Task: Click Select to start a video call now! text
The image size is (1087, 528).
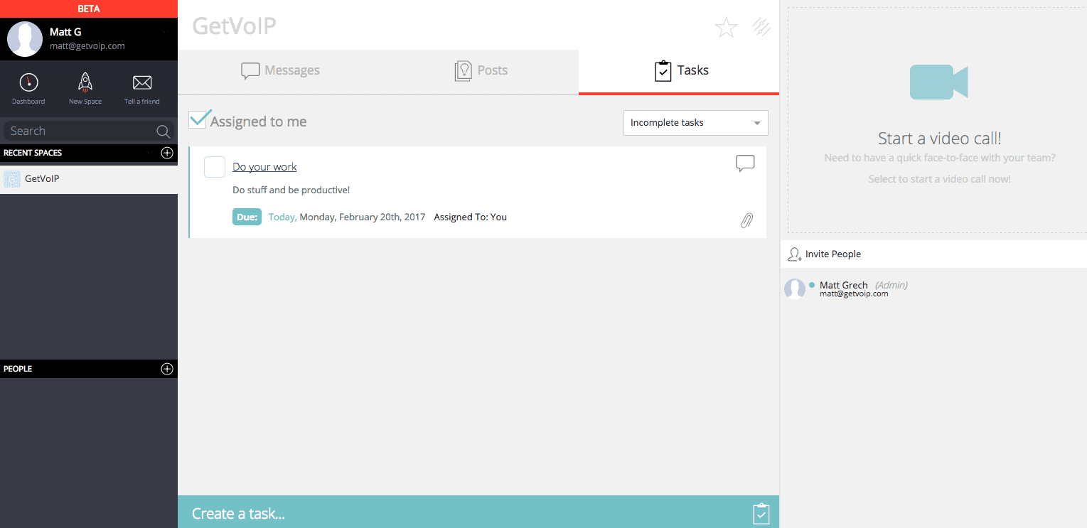Action: [939, 179]
